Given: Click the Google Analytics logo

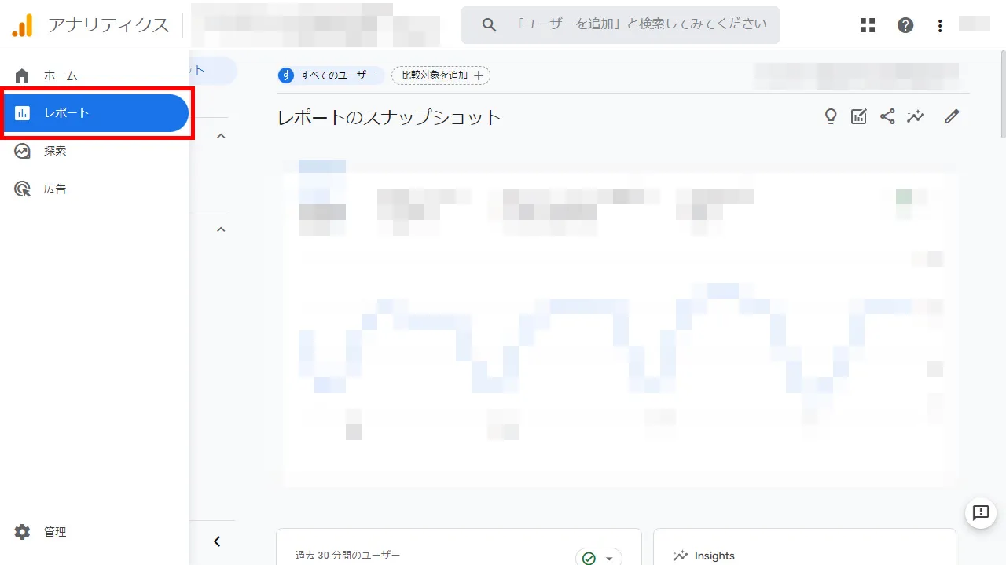Looking at the screenshot, I should click(x=23, y=24).
